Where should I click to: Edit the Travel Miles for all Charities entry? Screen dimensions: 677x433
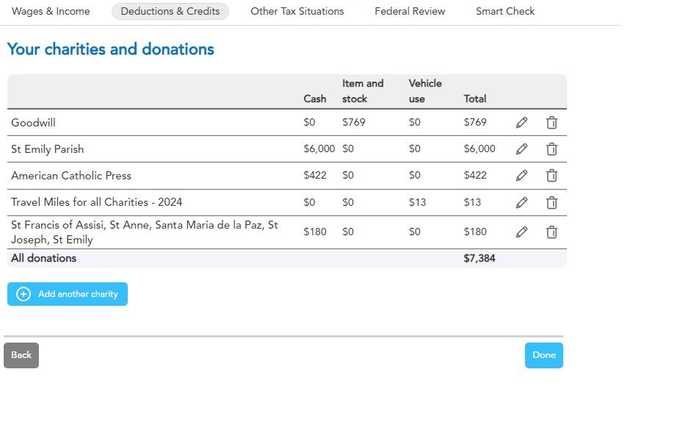(x=521, y=202)
